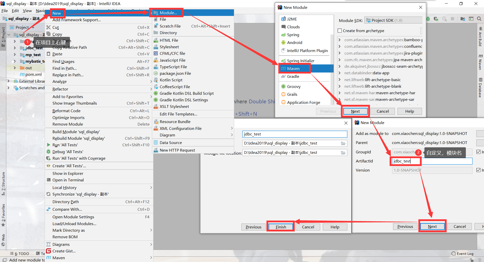Choose Directory in the New submenu
Screen dimensions: 484x262
coord(168,33)
